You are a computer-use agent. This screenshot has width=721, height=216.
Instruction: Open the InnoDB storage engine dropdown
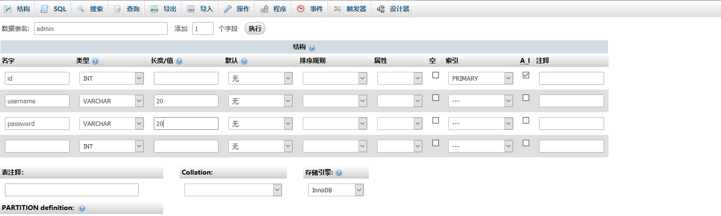[x=336, y=190]
